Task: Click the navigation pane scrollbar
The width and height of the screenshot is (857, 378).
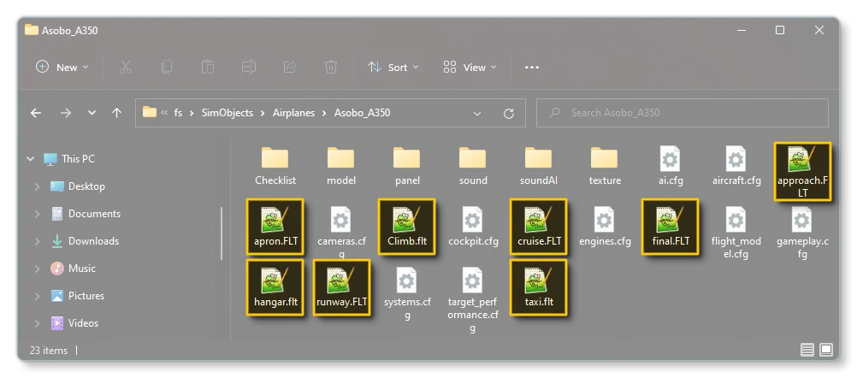Action: click(x=222, y=233)
